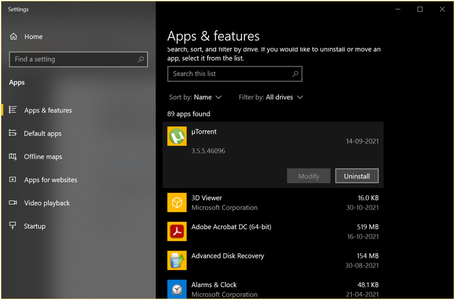This screenshot has height=300, width=455.
Task: Click the Find a setting field
Action: (79, 59)
